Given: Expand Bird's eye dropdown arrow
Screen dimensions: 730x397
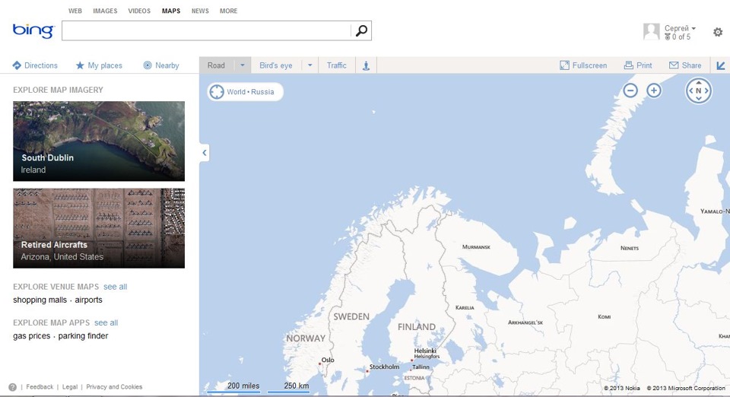Looking at the screenshot, I should [x=310, y=65].
